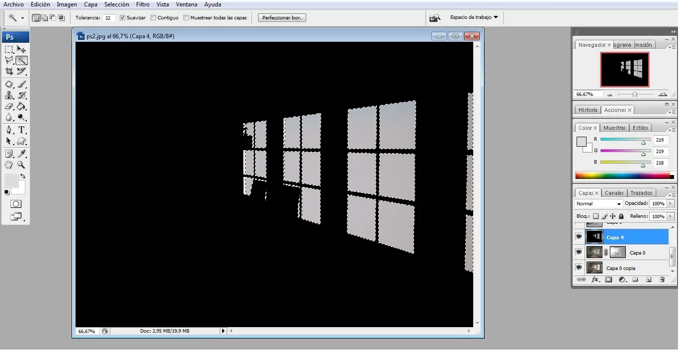Select the Eraser tool
This screenshot has height=350, width=679.
[9, 106]
